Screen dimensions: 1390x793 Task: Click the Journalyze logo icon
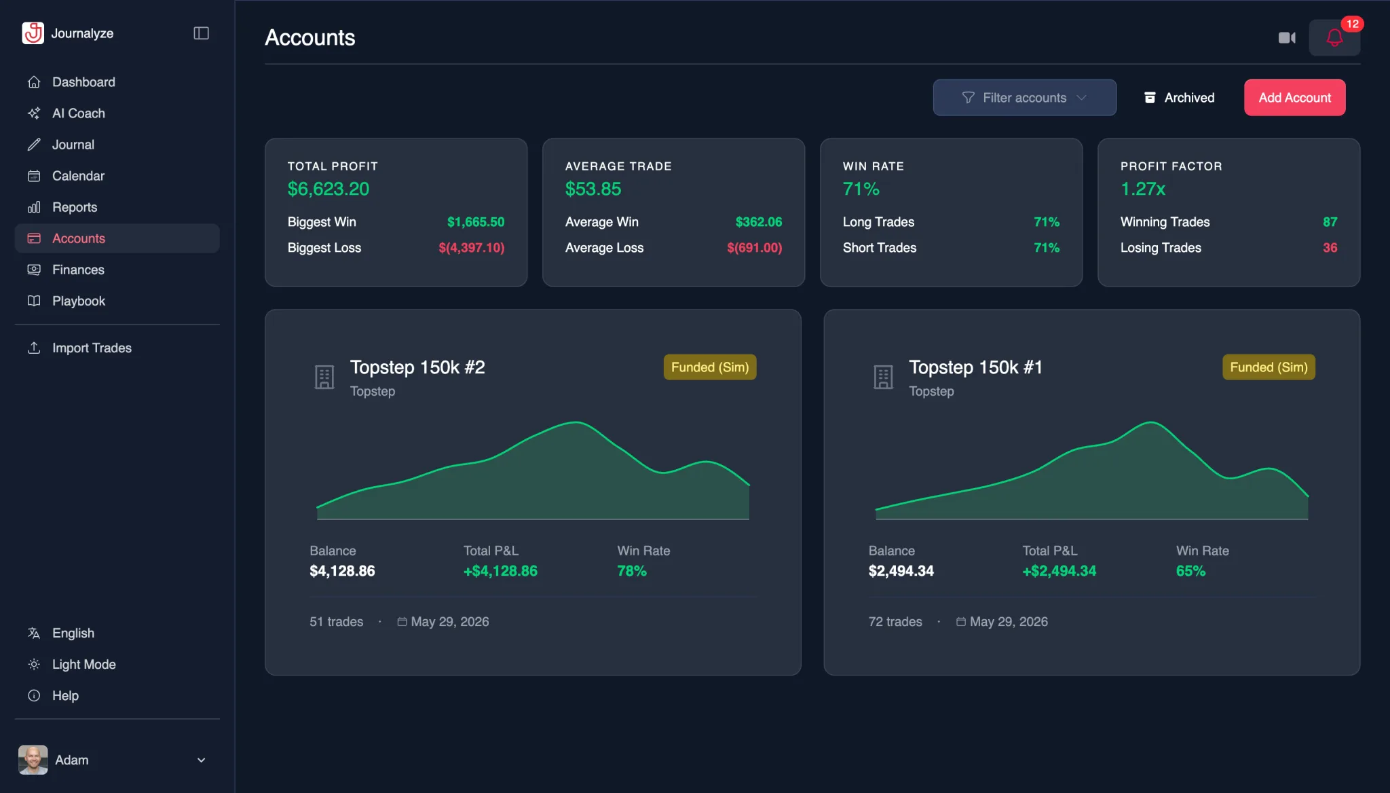click(33, 33)
